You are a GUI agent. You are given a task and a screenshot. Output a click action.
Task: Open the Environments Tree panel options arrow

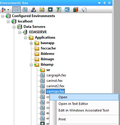[99, 3]
